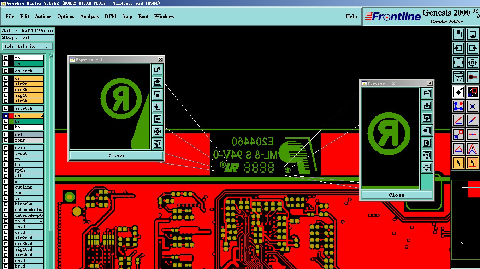Select the 'sig4t.d' layer name
This screenshot has width=480, height=269.
(x=29, y=249)
